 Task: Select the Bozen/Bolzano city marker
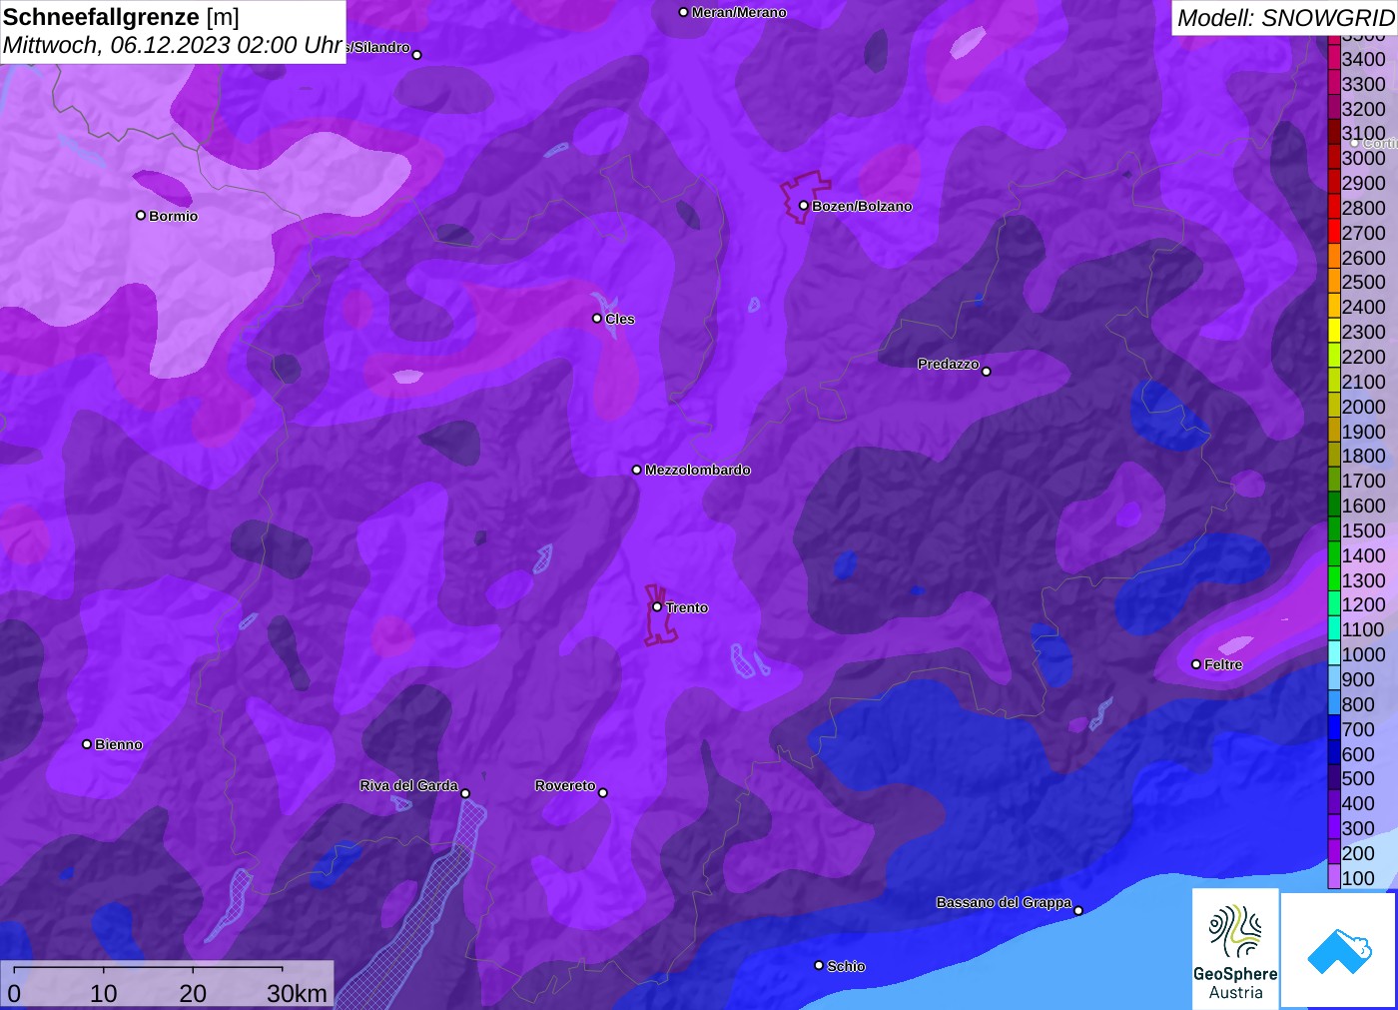803,206
